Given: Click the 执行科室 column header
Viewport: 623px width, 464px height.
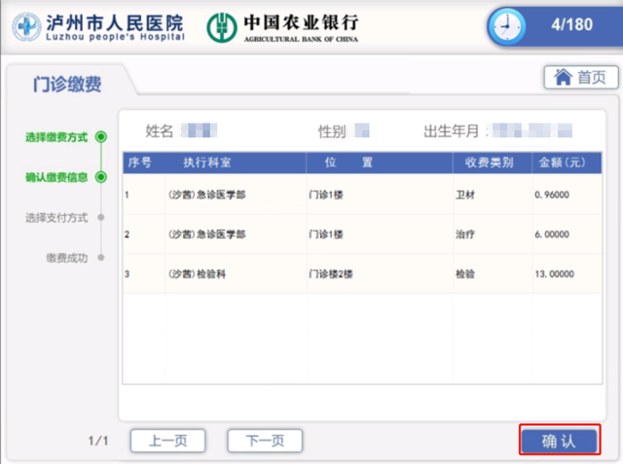Looking at the screenshot, I should (206, 162).
